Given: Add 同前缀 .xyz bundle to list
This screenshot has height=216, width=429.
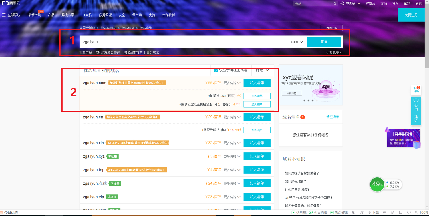Looking at the screenshot, I should 257,96.
